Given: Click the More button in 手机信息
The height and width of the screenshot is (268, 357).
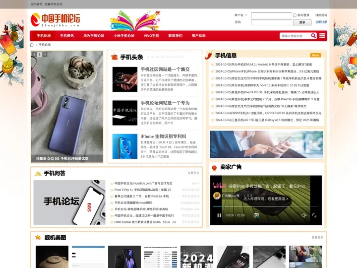Looking at the screenshot, I should coord(315,56).
